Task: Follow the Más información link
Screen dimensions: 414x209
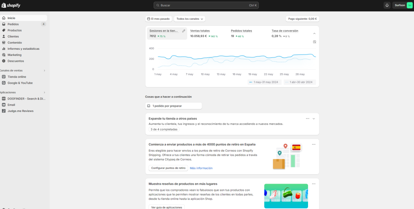Action: pyautogui.click(x=201, y=168)
